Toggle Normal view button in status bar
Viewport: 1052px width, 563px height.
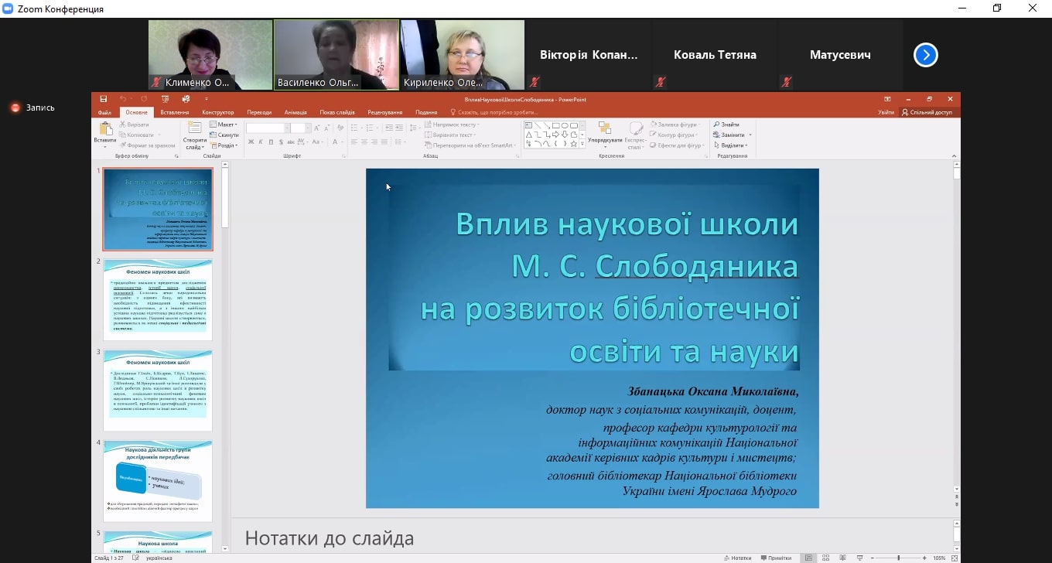[x=808, y=558]
